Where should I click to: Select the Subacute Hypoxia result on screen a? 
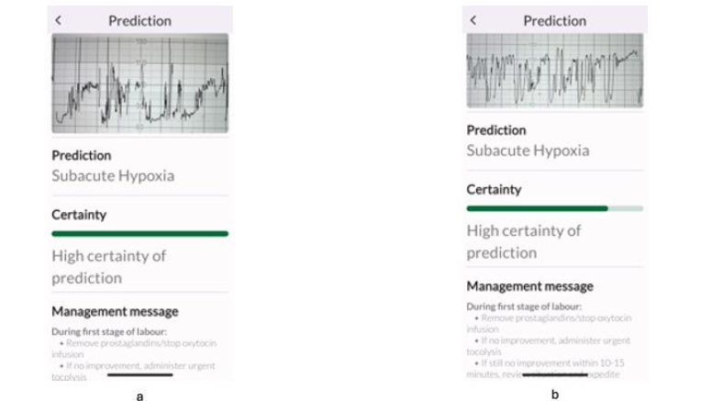pyautogui.click(x=112, y=175)
